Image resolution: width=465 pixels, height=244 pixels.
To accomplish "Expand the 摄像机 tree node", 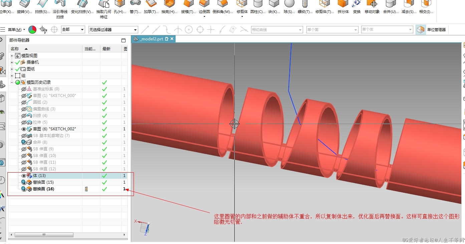I will (12, 62).
